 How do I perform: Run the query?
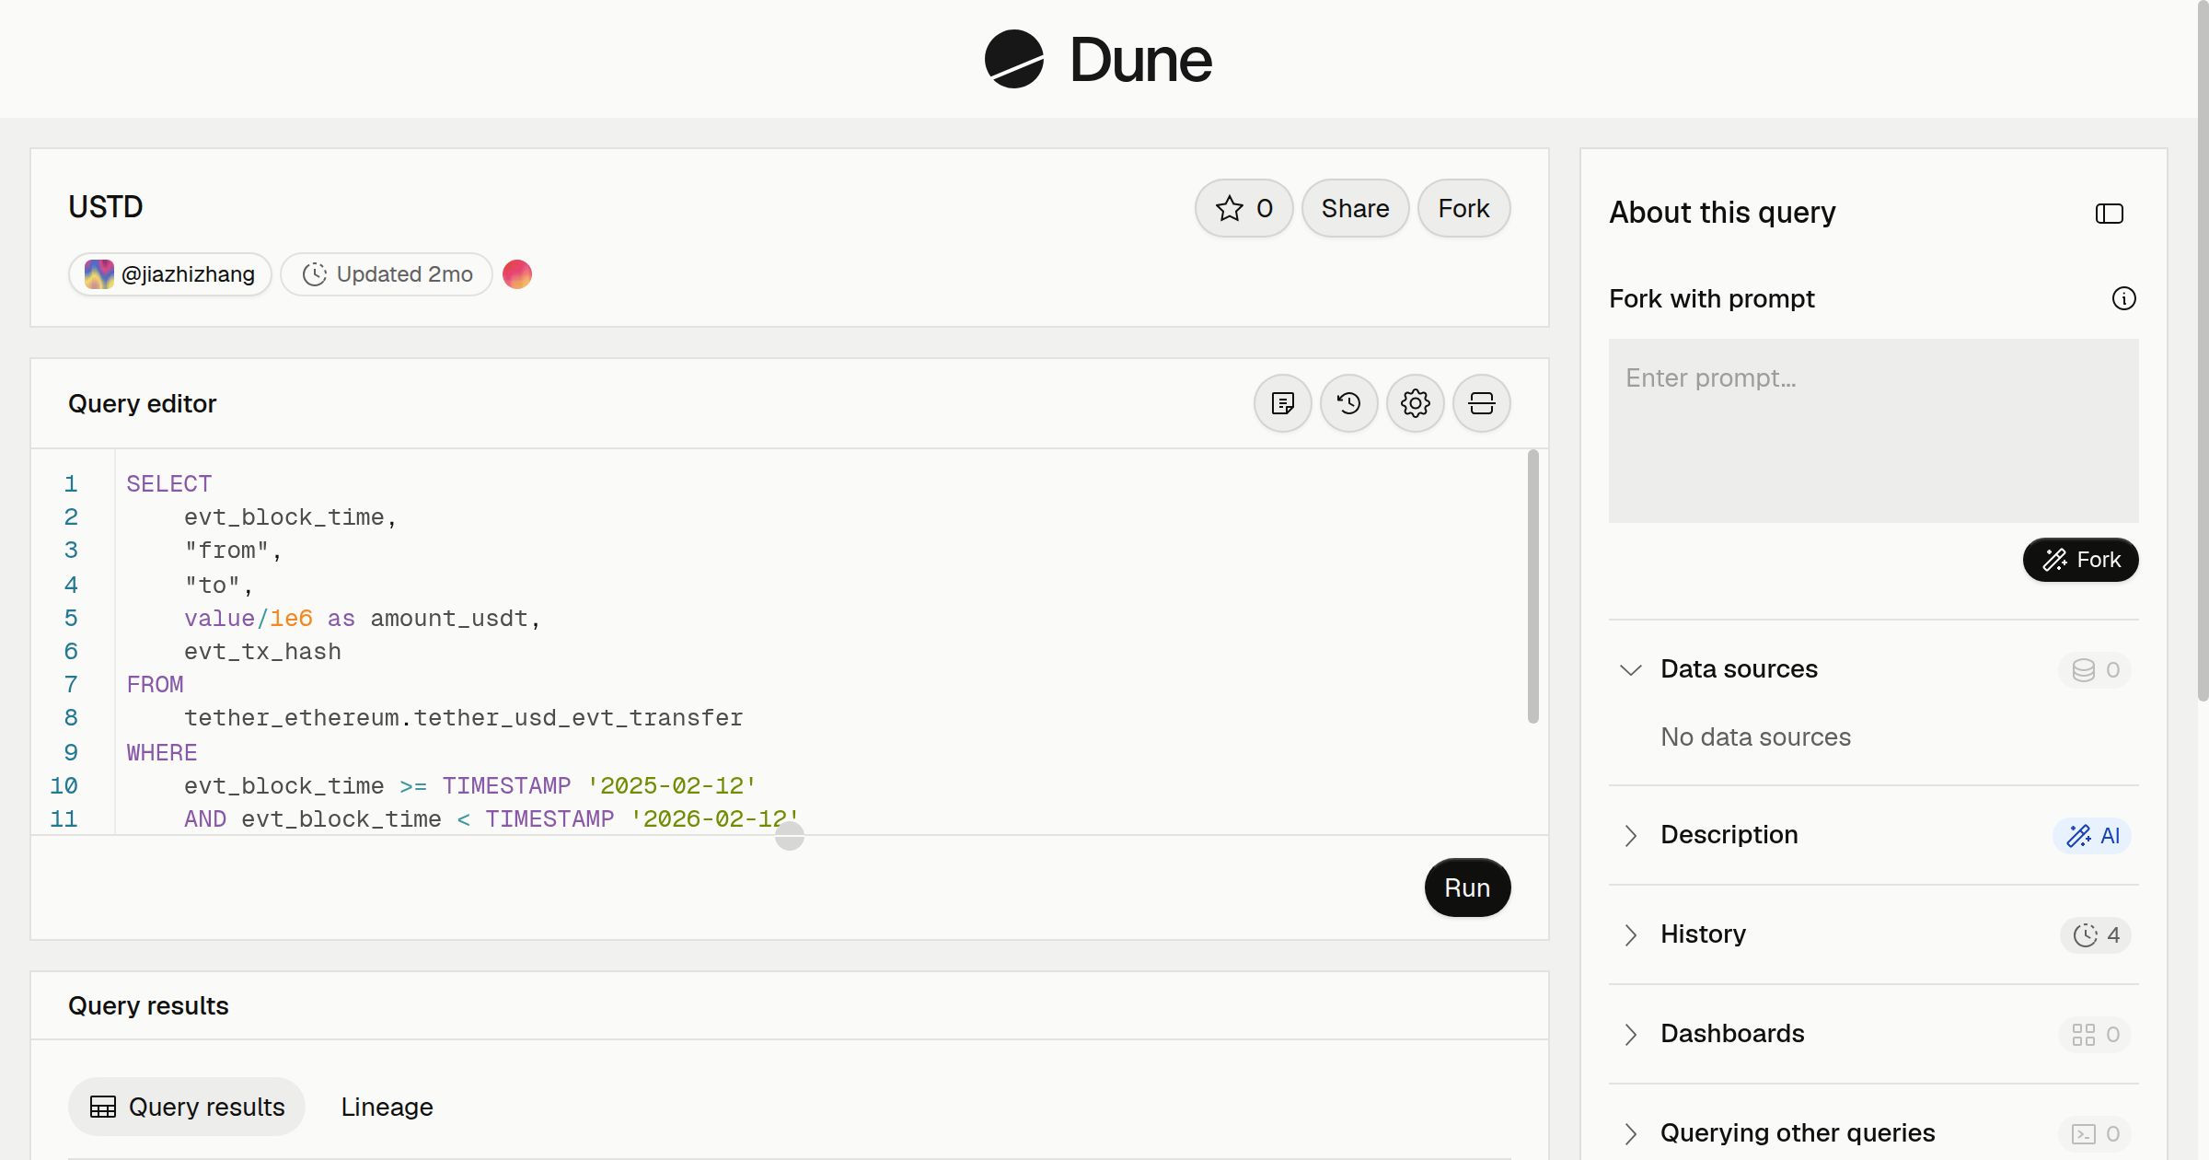[1467, 887]
